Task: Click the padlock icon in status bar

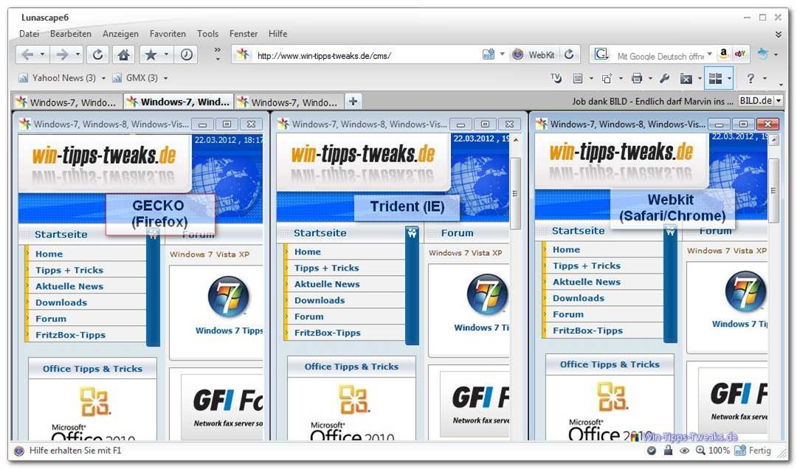Action: (668, 451)
